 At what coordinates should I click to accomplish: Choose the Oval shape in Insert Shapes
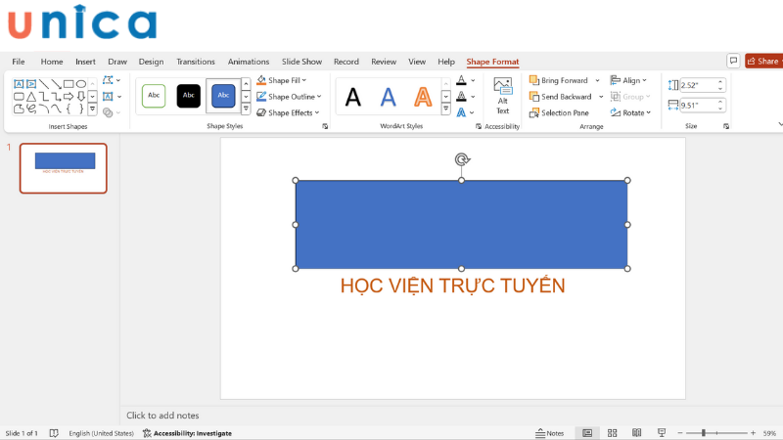coord(81,84)
